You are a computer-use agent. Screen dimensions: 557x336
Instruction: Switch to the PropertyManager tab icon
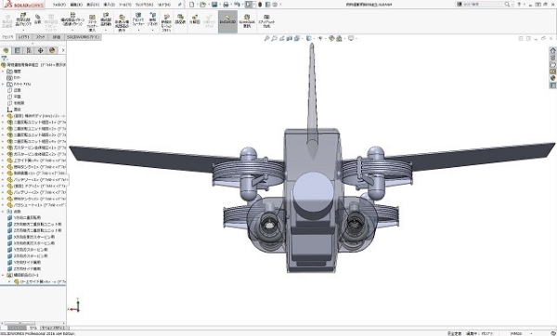(x=17, y=50)
